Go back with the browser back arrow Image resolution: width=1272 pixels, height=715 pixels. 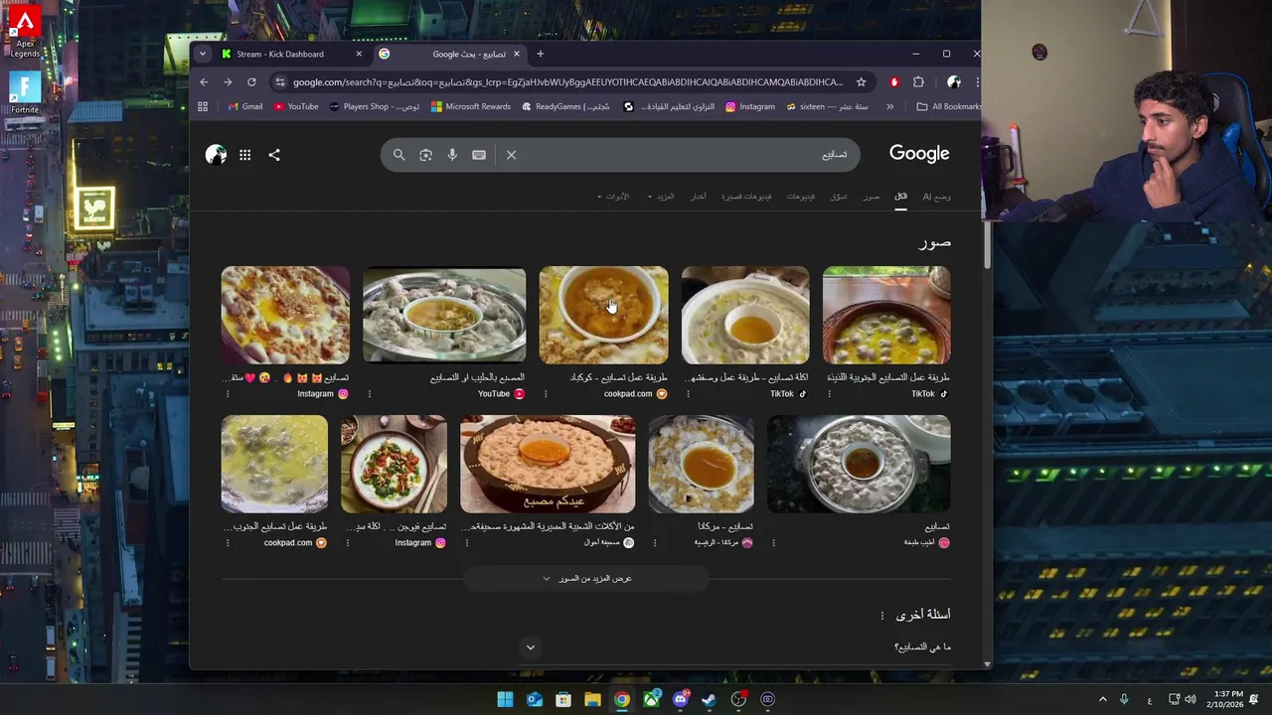click(204, 82)
